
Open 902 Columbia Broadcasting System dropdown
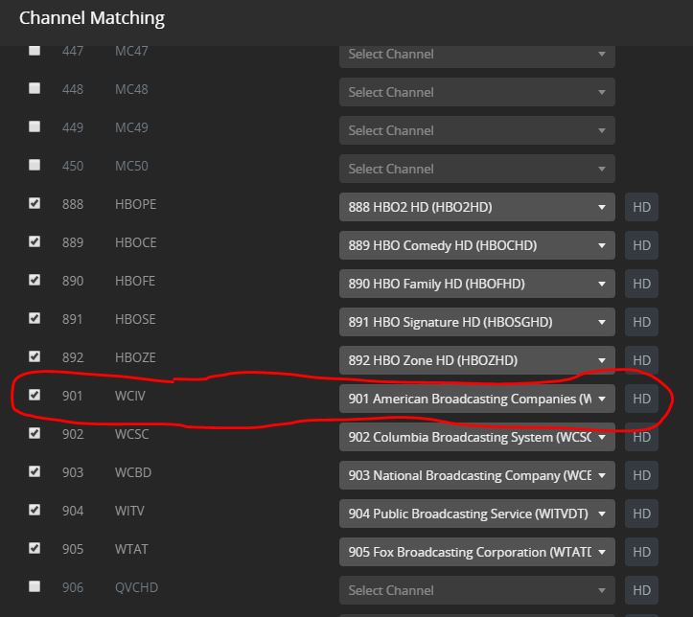[477, 437]
